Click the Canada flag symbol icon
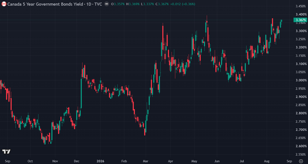The height and width of the screenshot is (164, 308). [4, 4]
